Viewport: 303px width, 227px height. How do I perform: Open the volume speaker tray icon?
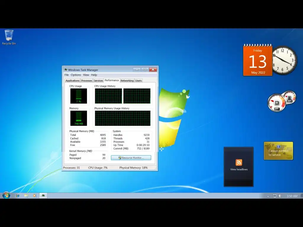280,196
